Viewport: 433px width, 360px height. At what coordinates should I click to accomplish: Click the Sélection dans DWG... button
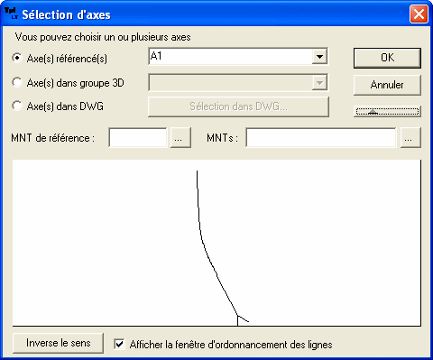238,106
